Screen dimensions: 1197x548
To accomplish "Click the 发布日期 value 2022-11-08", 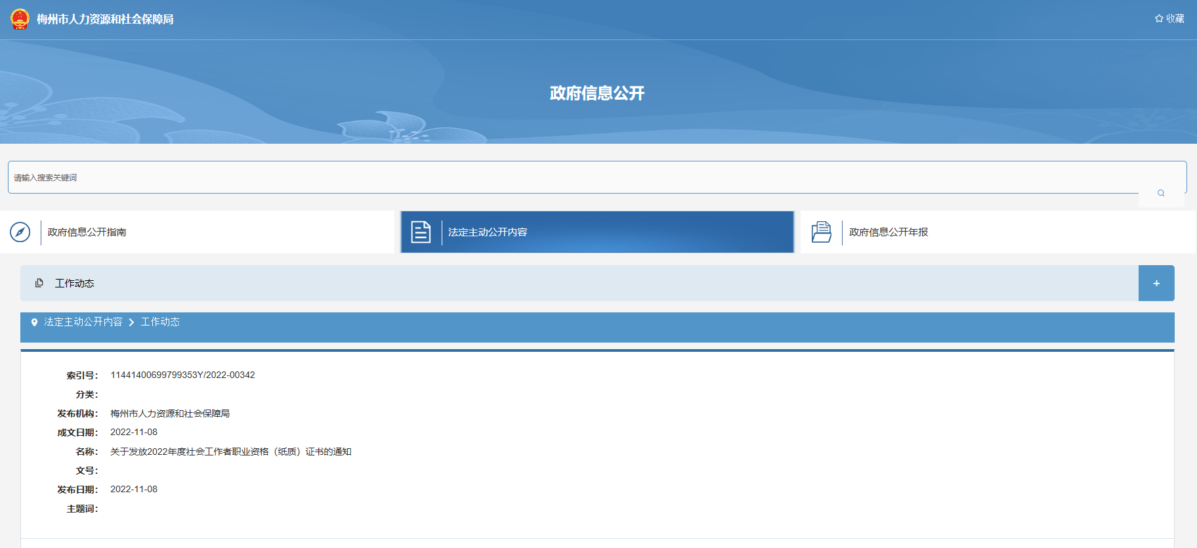I will click(134, 489).
